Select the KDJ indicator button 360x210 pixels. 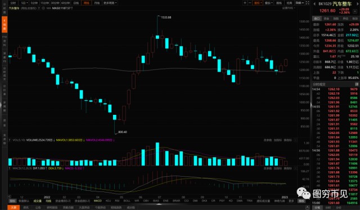coord(108,201)
